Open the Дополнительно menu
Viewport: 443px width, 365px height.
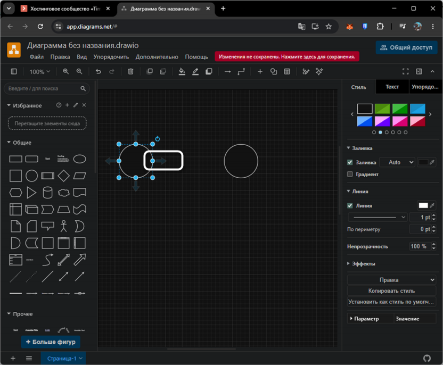point(157,57)
